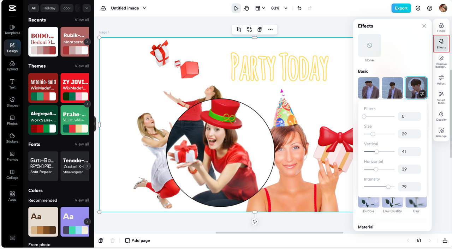Open the Effects panel on right rail
Viewport: 452px width, 249px height.
tap(441, 44)
